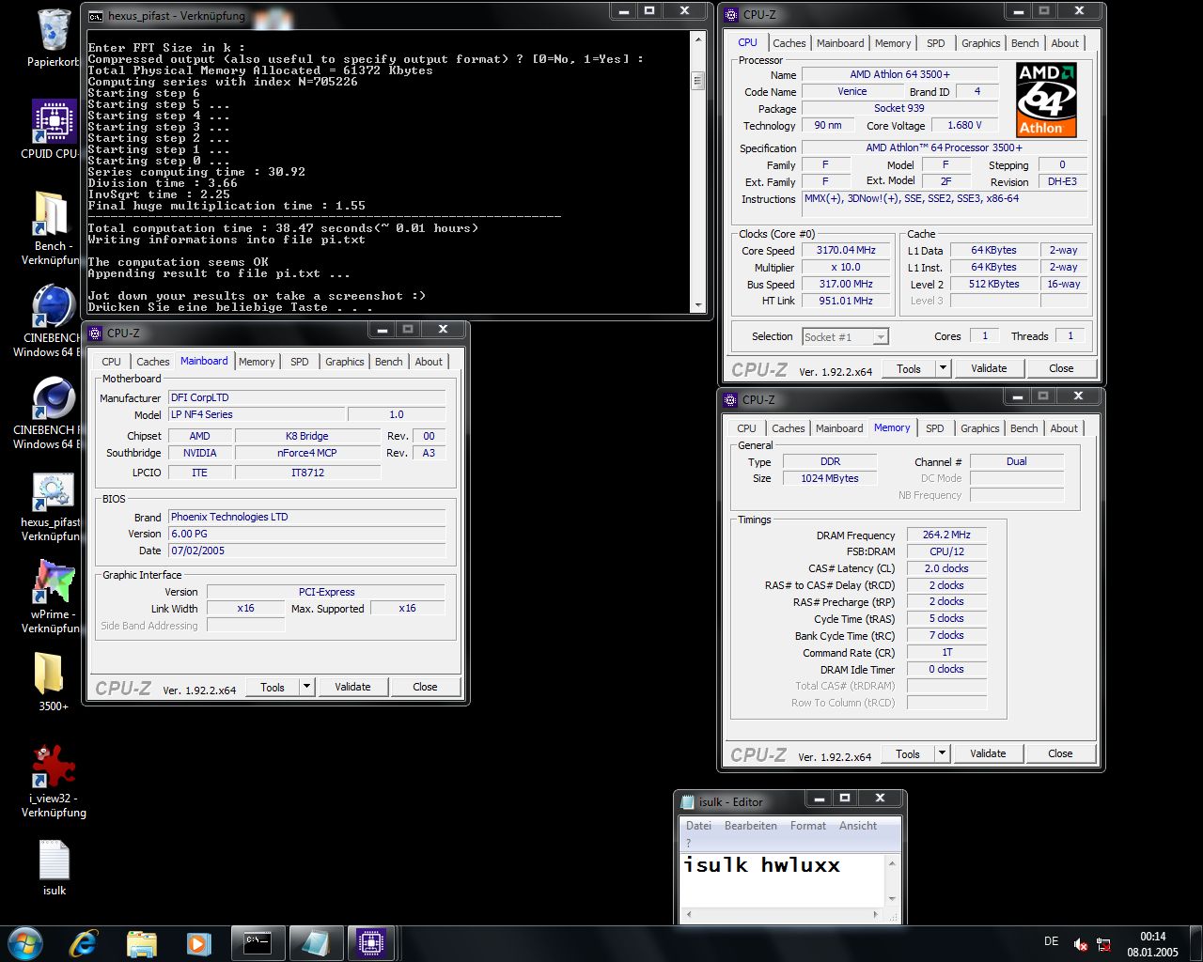Viewport: 1203px width, 962px height.
Task: Switch to the CPU-Z taskbar button
Action: pyautogui.click(x=371, y=942)
